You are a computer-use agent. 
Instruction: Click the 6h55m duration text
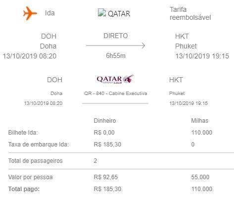(x=116, y=56)
